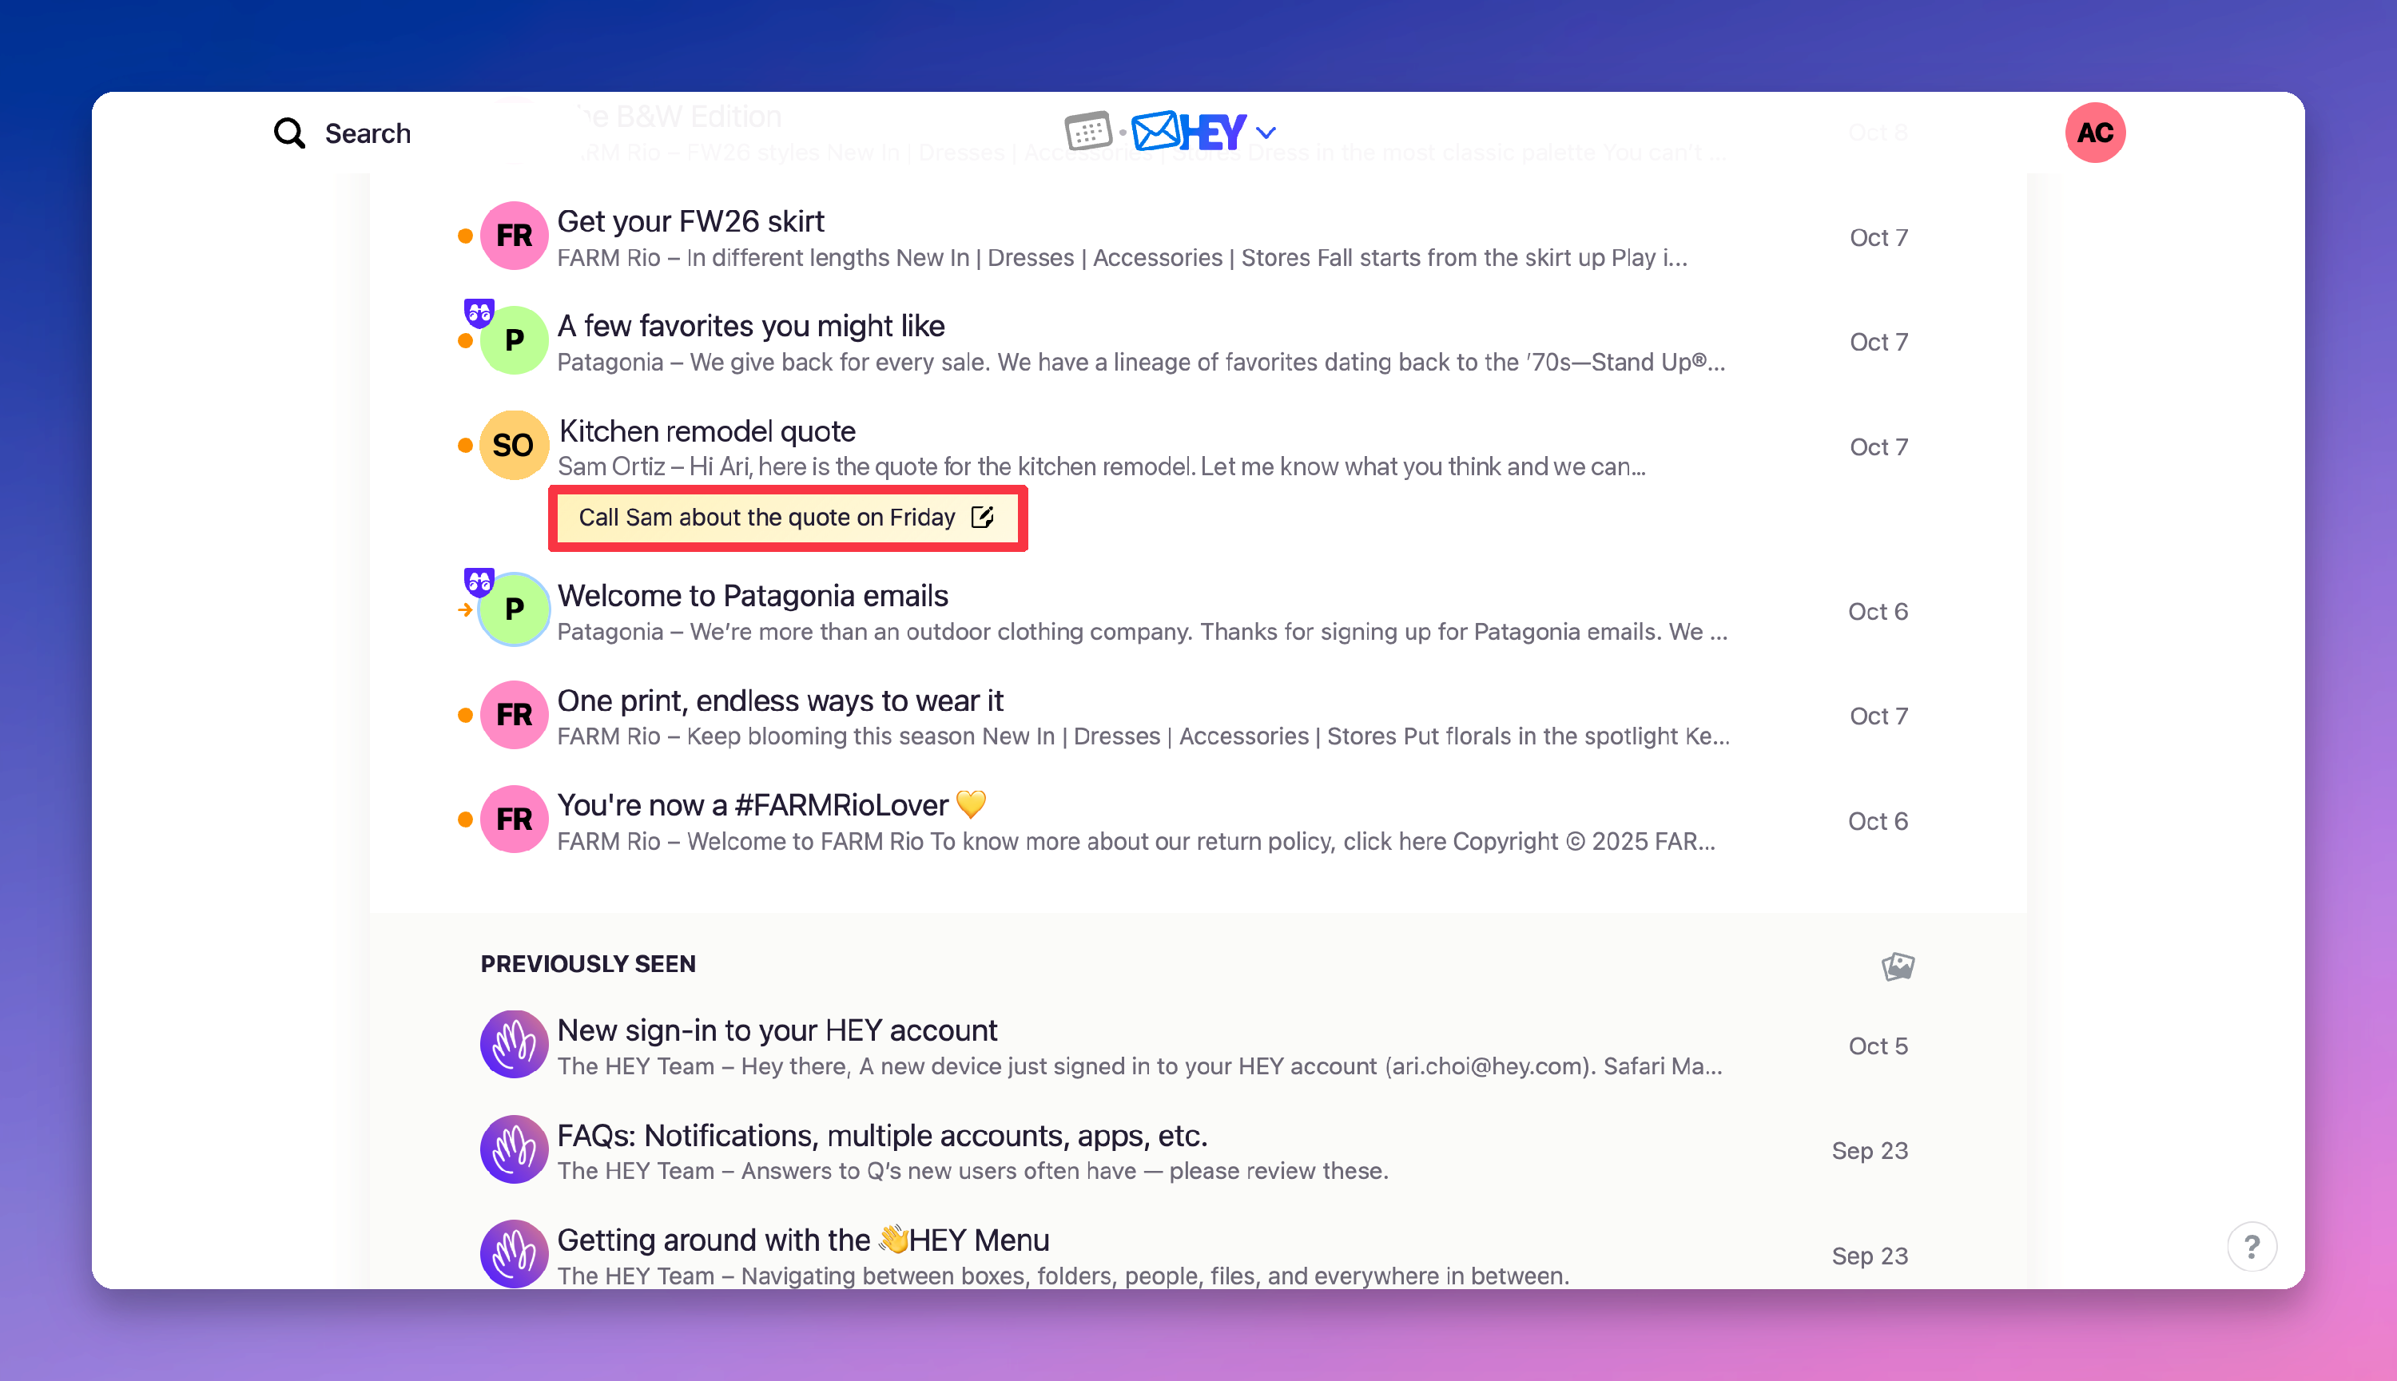
Task: Click Oct 5 date on New sign-in email
Action: coord(1877,1046)
